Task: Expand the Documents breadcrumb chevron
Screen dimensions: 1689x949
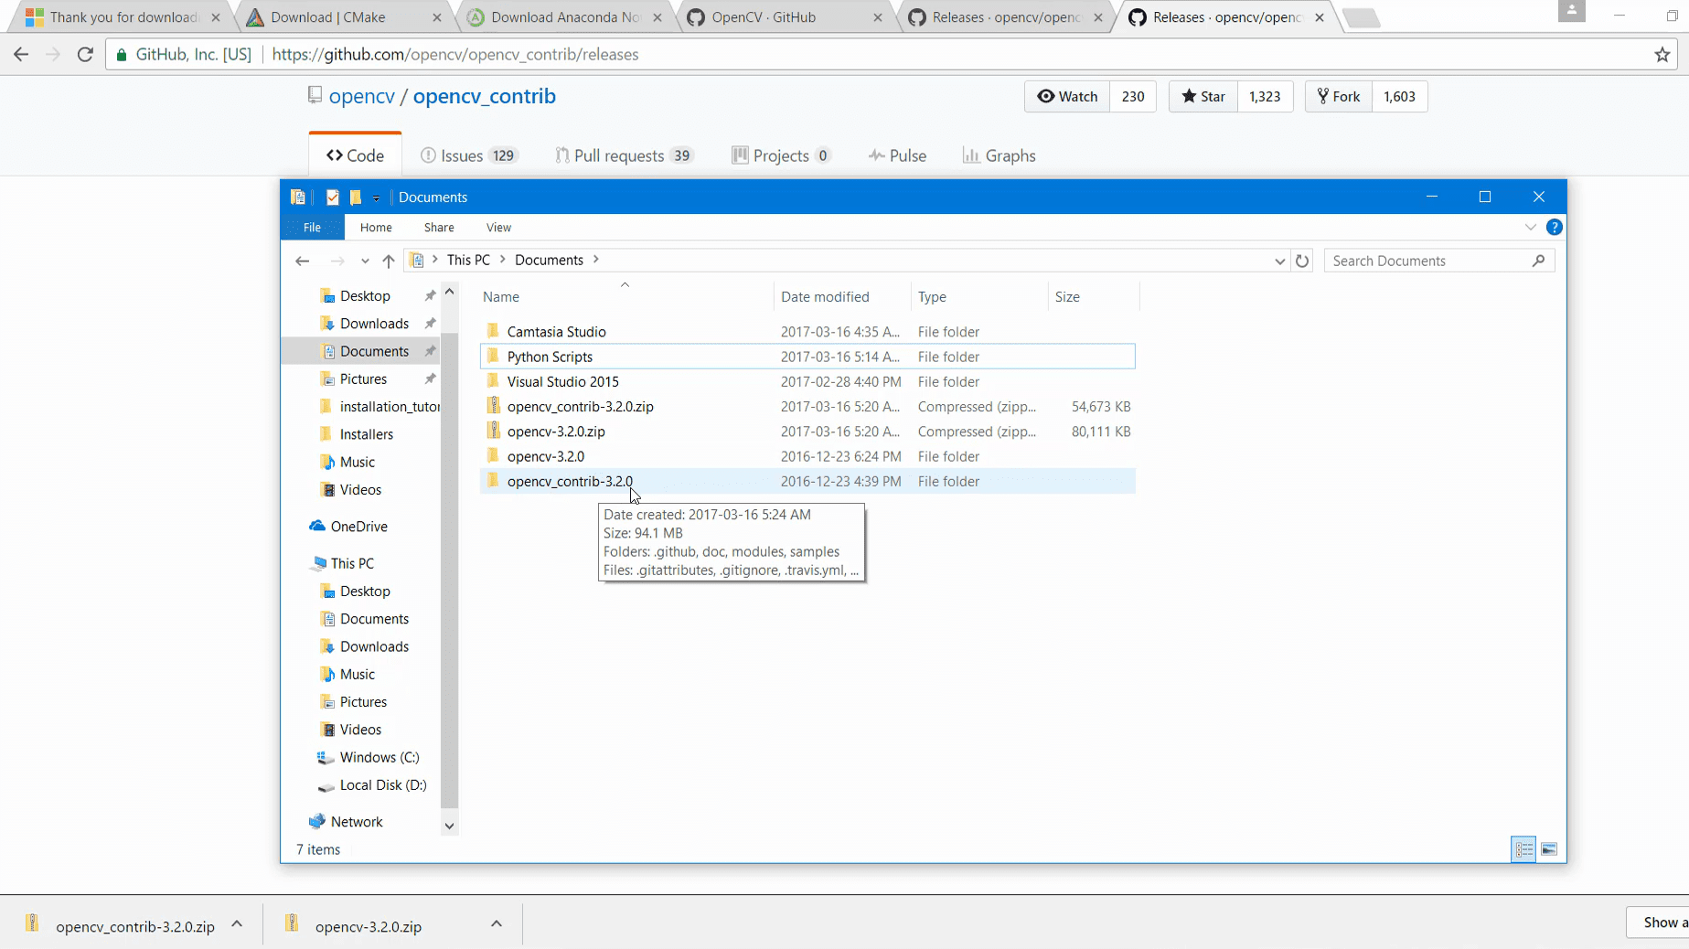Action: tap(596, 260)
